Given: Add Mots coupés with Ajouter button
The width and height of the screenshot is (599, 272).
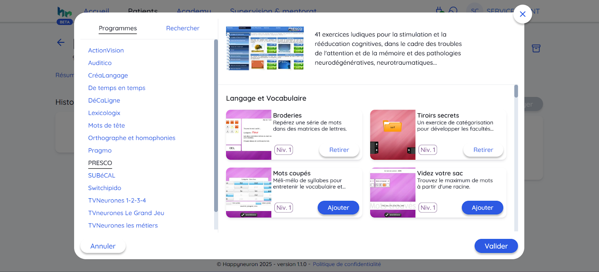Looking at the screenshot, I should [338, 208].
